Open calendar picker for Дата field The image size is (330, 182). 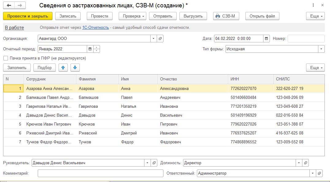point(267,39)
